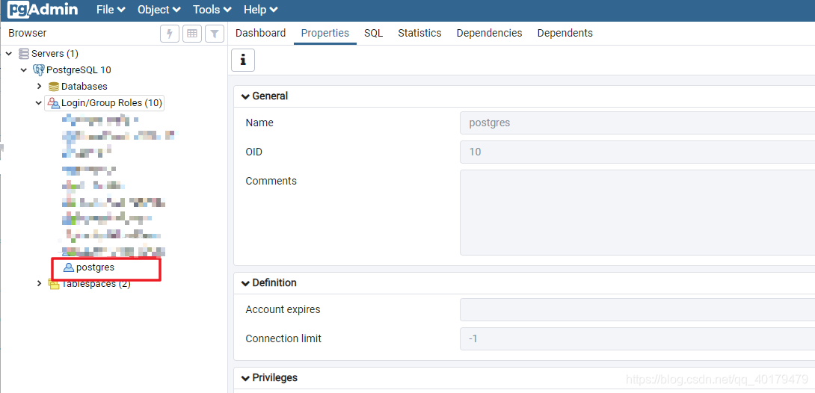Click the pgAdmin logo
815x393 pixels.
43,10
